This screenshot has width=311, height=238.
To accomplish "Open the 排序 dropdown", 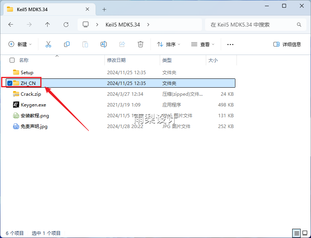I will click(168, 44).
